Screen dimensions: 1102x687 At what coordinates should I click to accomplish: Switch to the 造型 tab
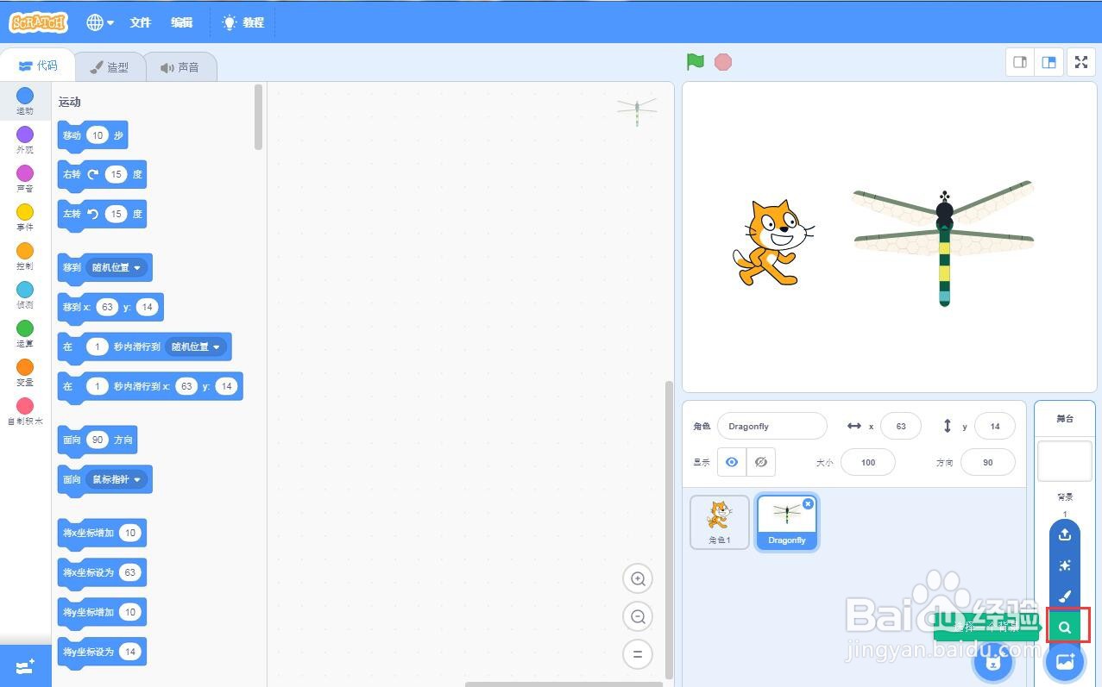[110, 67]
